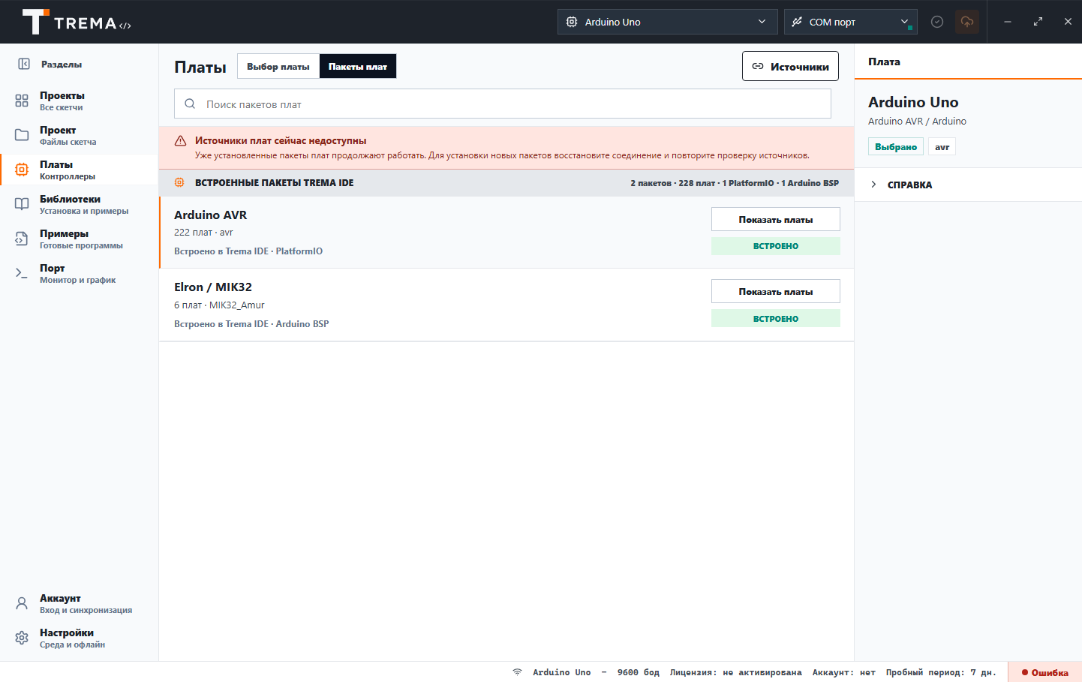Click 2 пакетов · 228 плат summary text
Image resolution: width=1082 pixels, height=682 pixels.
click(735, 183)
